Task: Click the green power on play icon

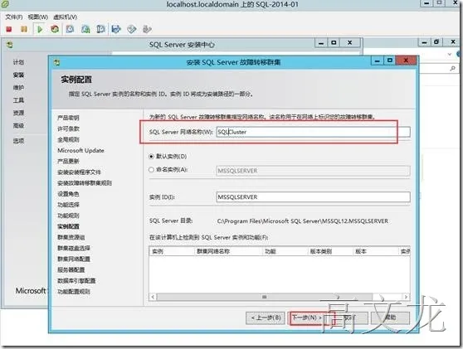Action: click(x=40, y=29)
